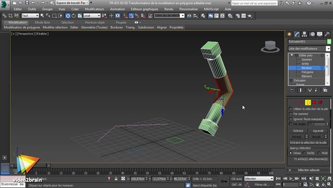This screenshot has width=333, height=188.
Task: Enable the 'Ignorer faces masquées' checkbox
Action: [290, 119]
